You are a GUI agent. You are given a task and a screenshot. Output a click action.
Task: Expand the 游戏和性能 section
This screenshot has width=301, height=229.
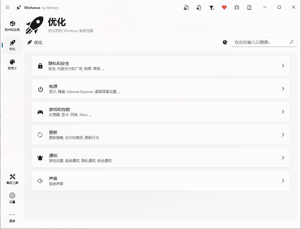tap(161, 112)
